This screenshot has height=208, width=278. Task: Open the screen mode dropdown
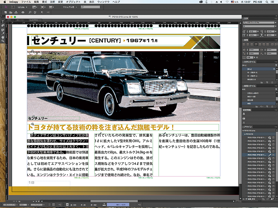(x=43, y=7)
